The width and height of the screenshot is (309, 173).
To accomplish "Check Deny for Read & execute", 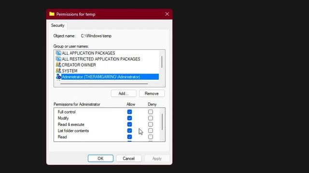I will [151, 124].
